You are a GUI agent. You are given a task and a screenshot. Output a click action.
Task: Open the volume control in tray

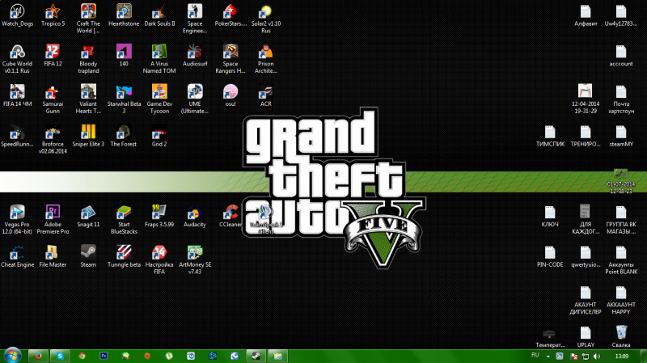tap(597, 357)
